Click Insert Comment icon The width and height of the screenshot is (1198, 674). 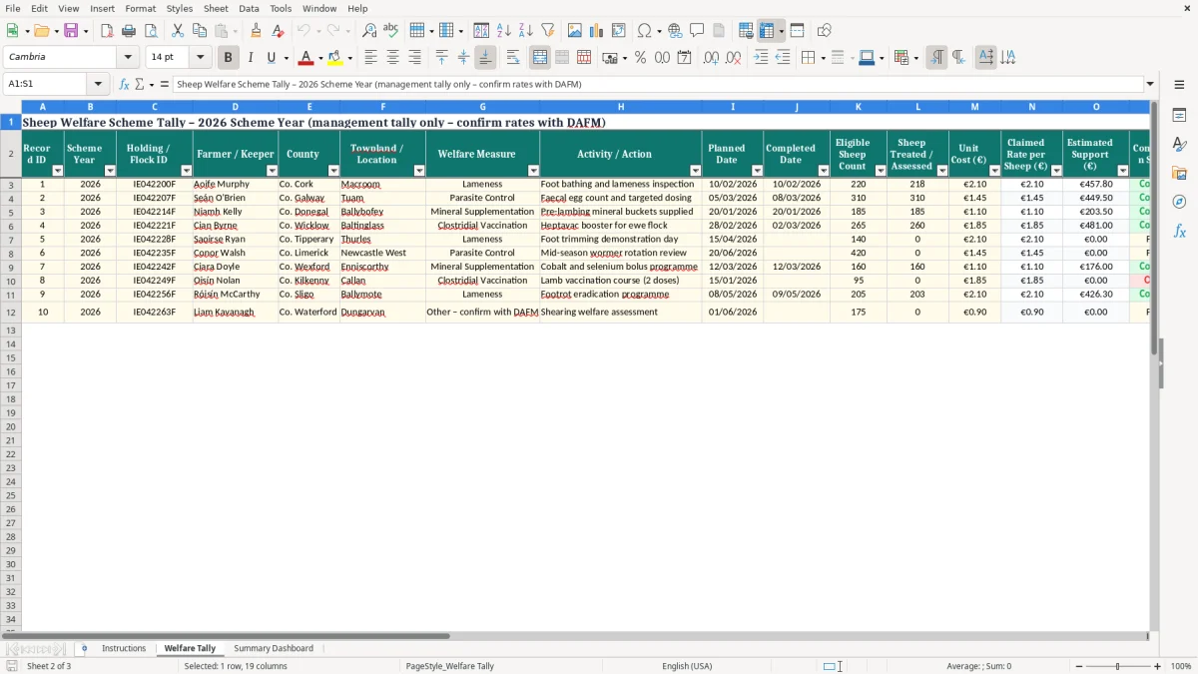point(697,31)
